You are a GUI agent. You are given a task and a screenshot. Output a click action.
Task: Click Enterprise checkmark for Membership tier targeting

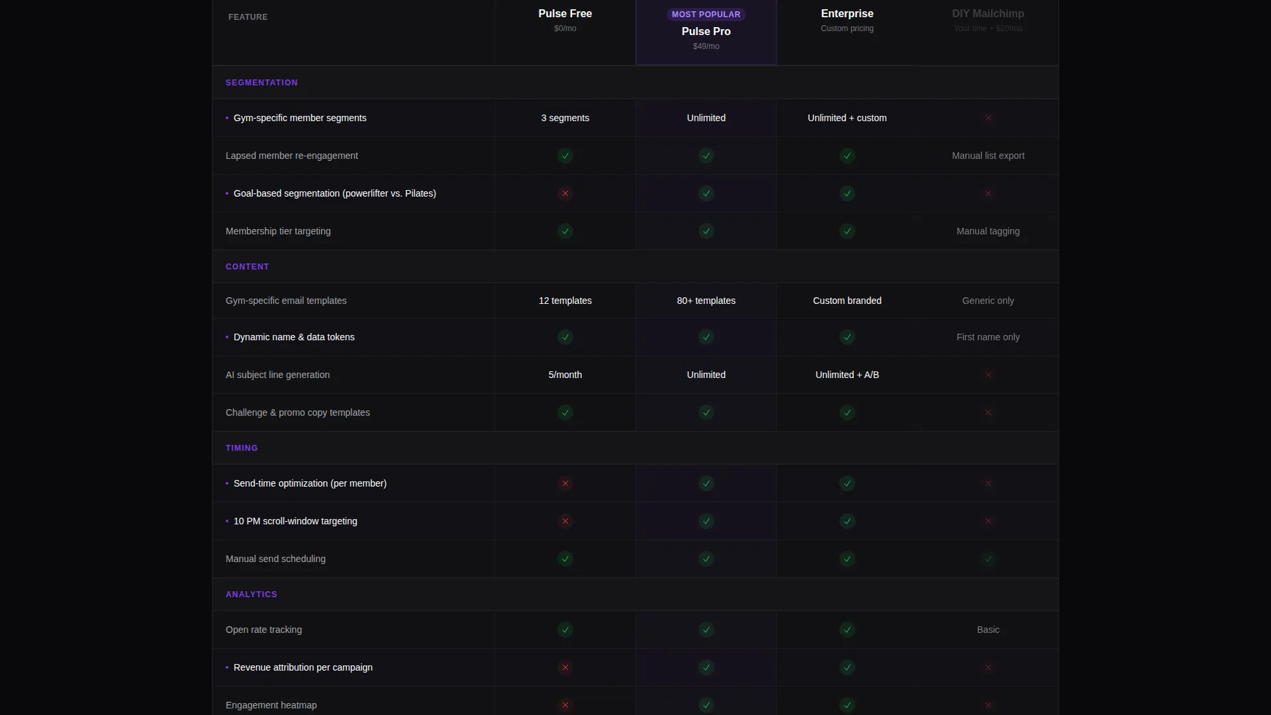click(847, 231)
